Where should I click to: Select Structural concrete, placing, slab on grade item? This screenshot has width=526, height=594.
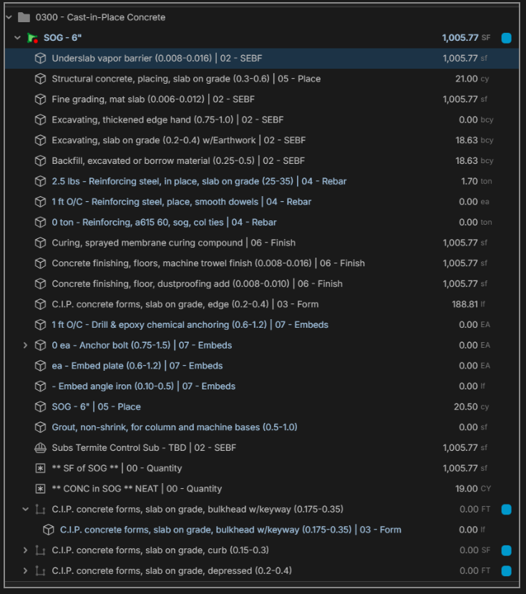(186, 79)
